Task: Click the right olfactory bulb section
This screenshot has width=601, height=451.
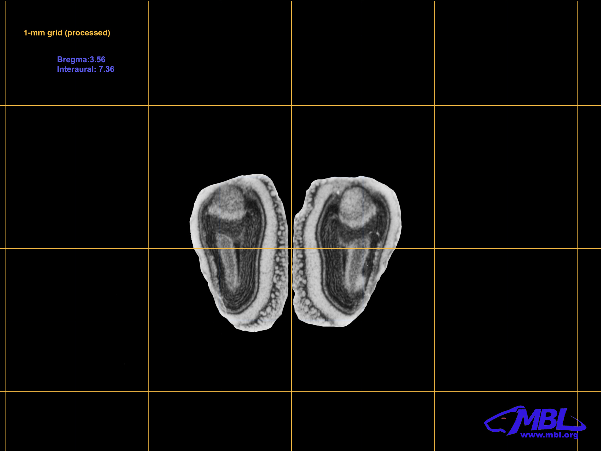Action: point(347,251)
